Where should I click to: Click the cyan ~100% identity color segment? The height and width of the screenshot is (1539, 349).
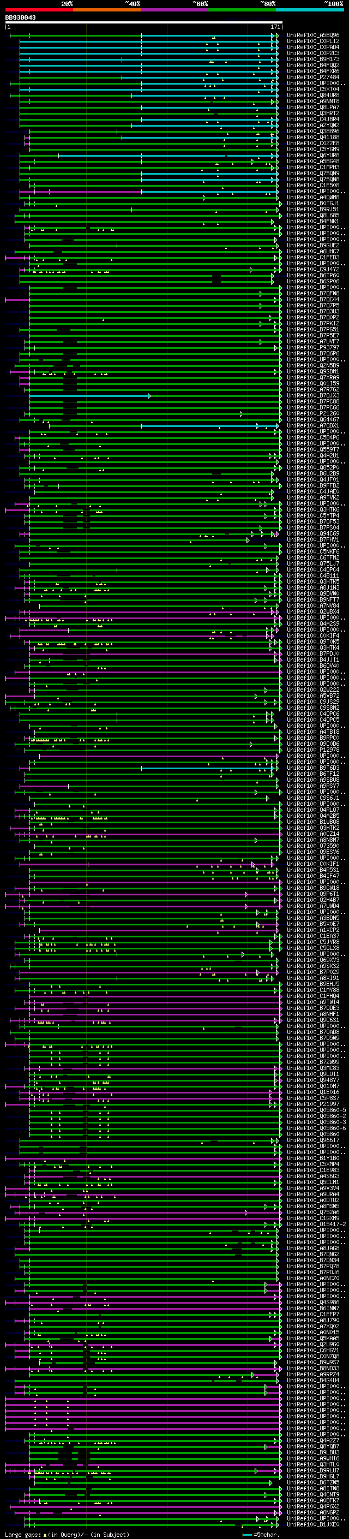click(x=310, y=10)
